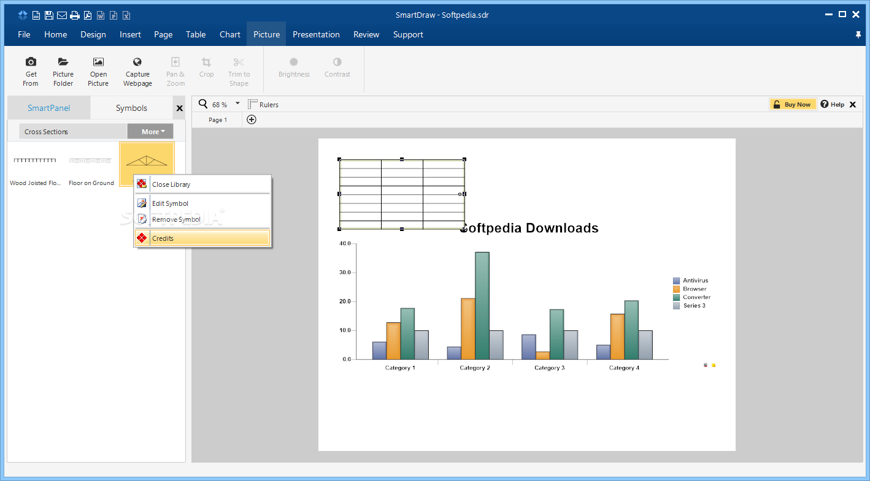Image resolution: width=870 pixels, height=481 pixels.
Task: Activate the Crop tool
Action: [207, 67]
